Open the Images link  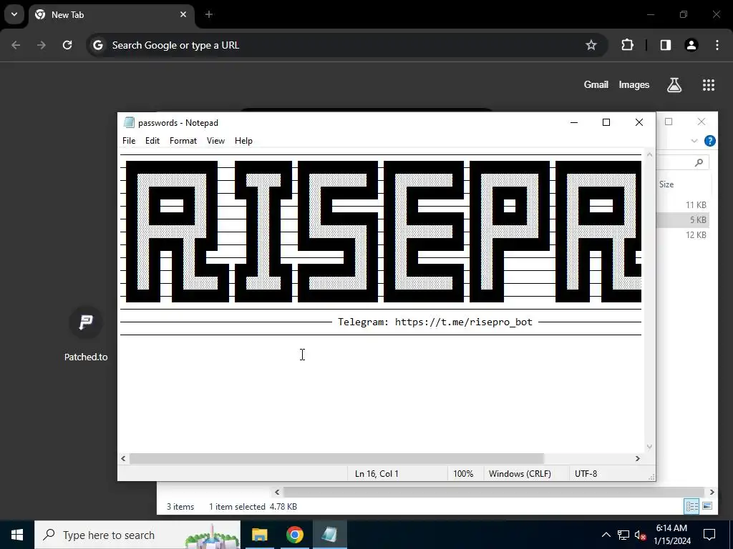[634, 84]
